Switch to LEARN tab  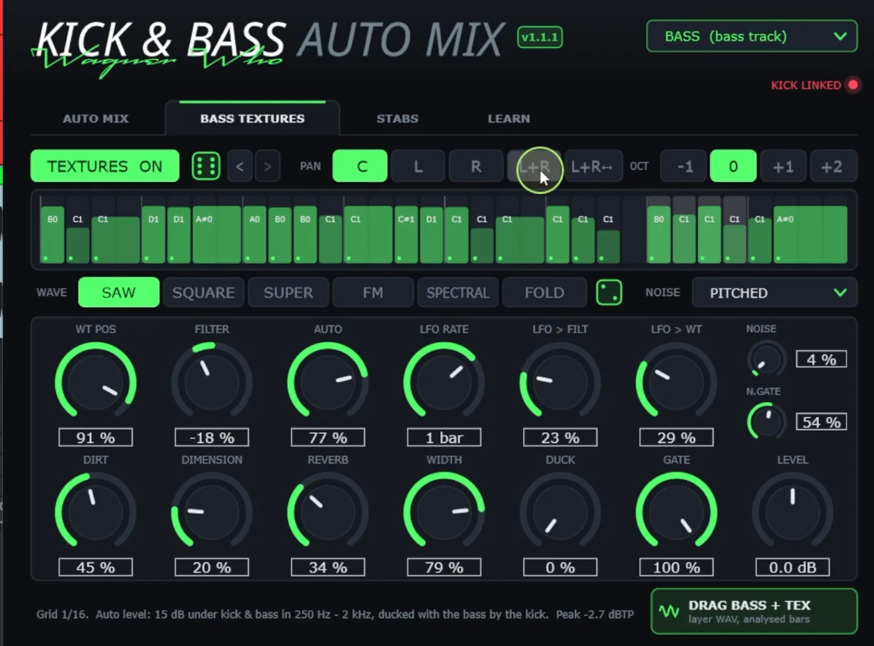click(509, 118)
